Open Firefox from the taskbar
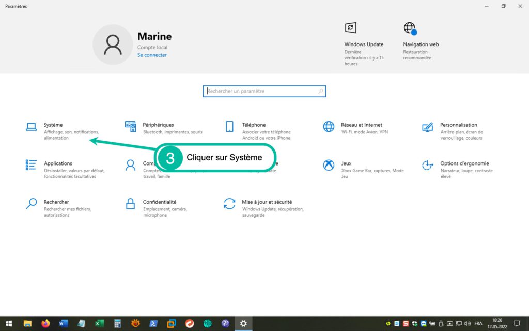529x331 pixels. [45, 323]
